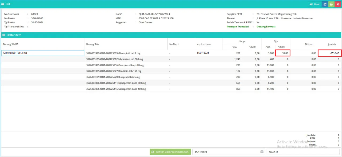Click the green print icon button

pyautogui.click(x=331, y=4)
